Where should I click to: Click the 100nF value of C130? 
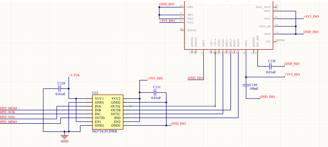[x=254, y=89]
